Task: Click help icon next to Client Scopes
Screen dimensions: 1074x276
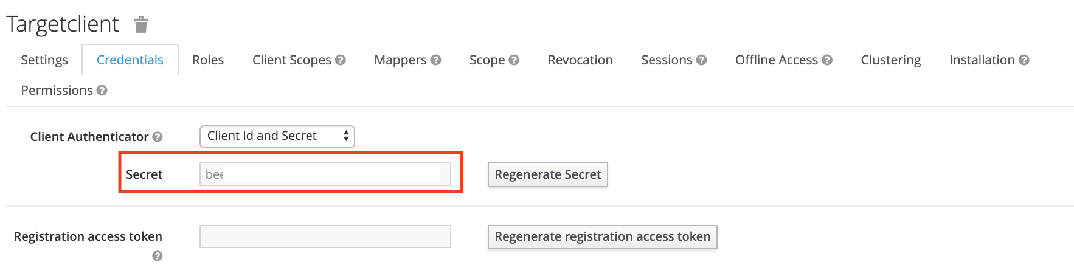Action: [x=341, y=60]
